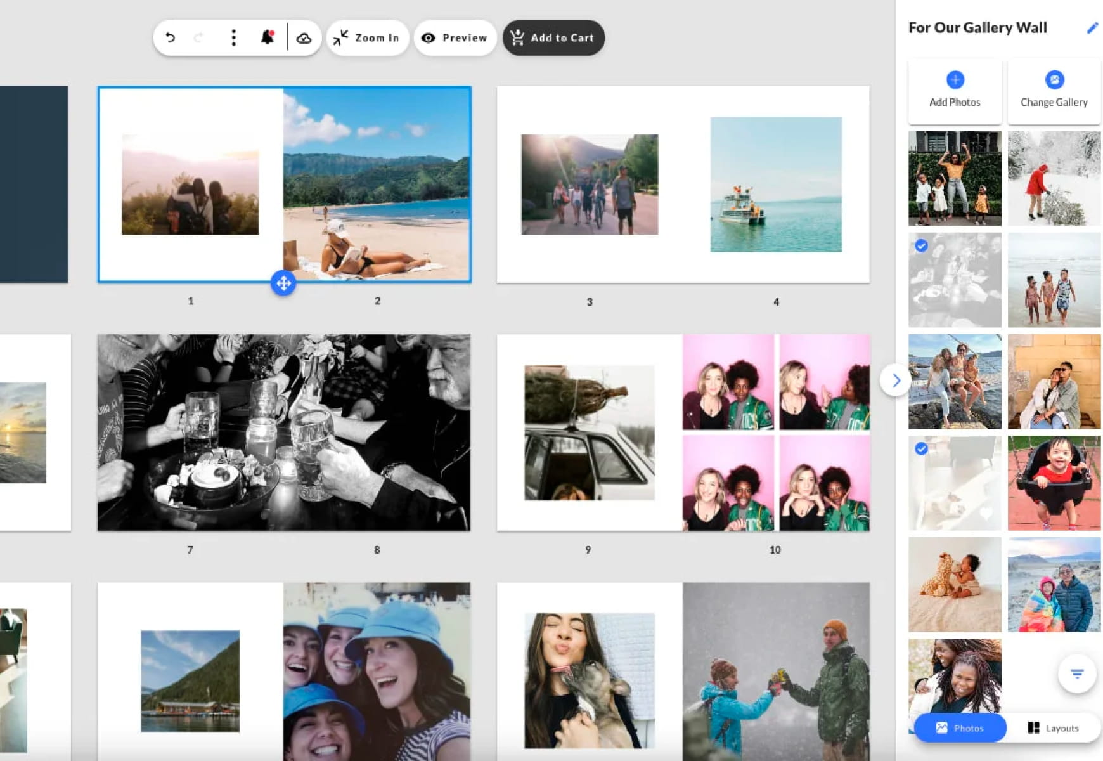Select the red coat snow thumbnail
Viewport: 1103px width, 761px height.
tap(1054, 178)
